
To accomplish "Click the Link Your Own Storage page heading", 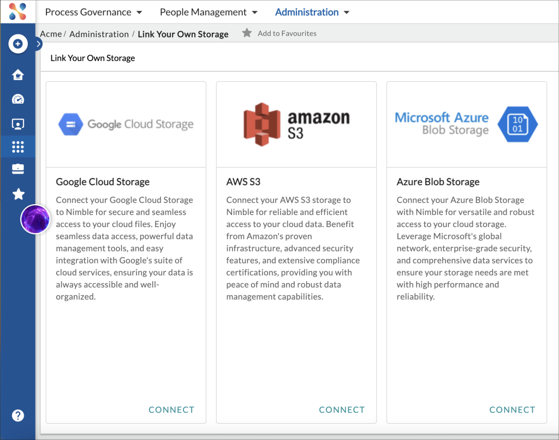I will (x=93, y=58).
